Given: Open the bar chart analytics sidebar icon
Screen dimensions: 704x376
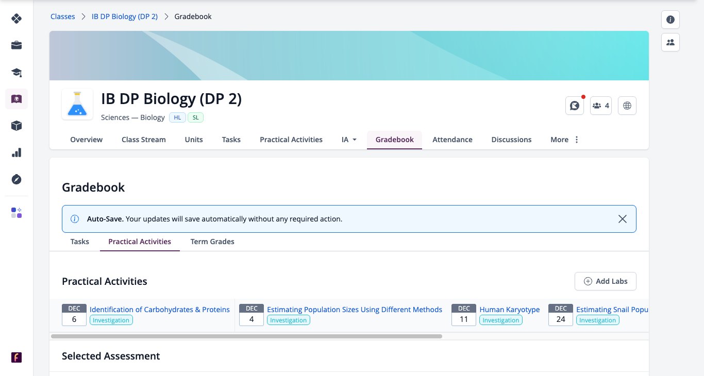Looking at the screenshot, I should coord(16,152).
